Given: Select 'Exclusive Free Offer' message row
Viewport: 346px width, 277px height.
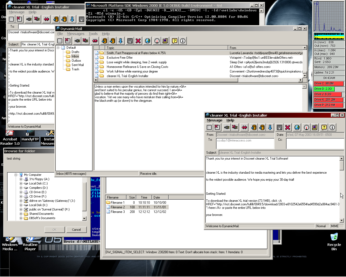Looking at the screenshot, I should point(198,58).
